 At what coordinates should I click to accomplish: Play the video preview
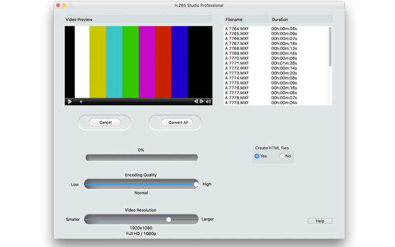pyautogui.click(x=70, y=102)
